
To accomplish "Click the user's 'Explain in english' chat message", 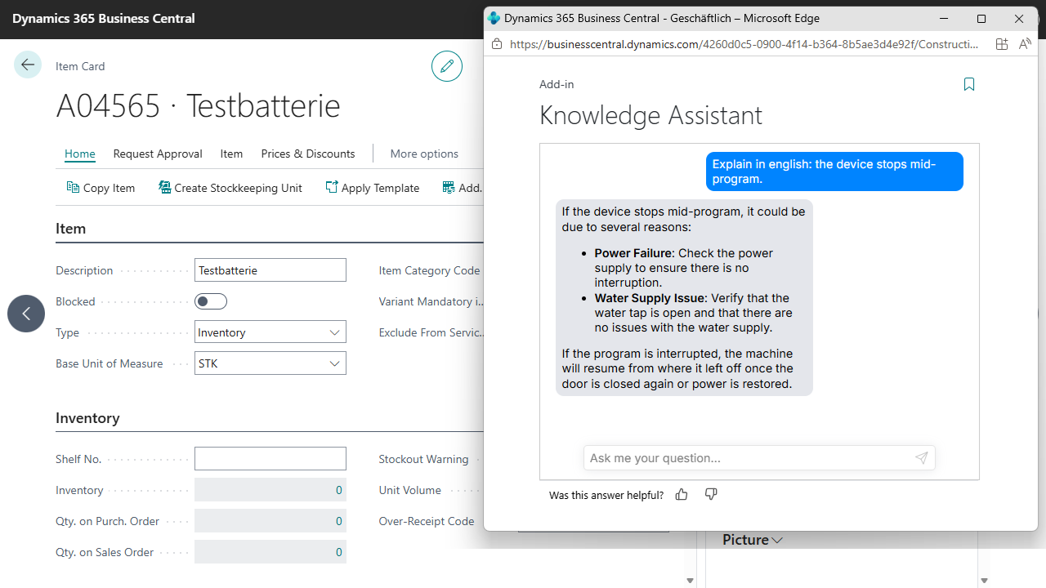I will click(834, 171).
